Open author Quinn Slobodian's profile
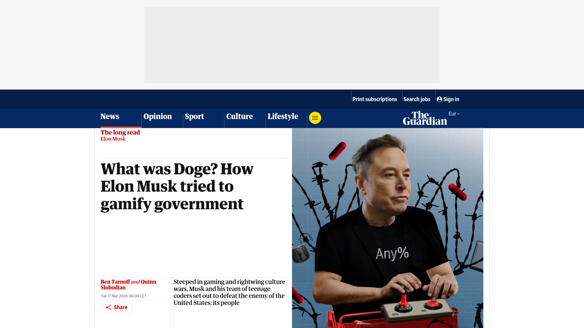Screen dimensions: 584x328 coord(128,285)
